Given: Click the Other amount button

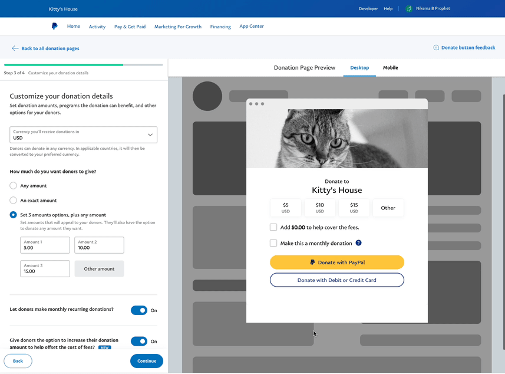Looking at the screenshot, I should point(99,268).
